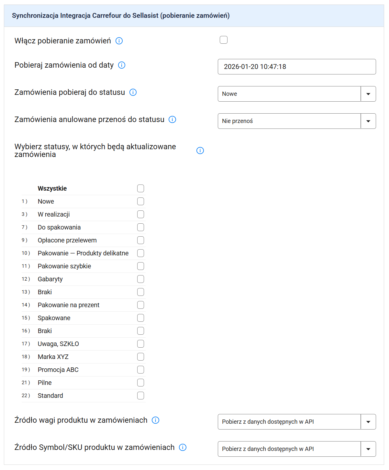Viewport: 389px width, 470px height.
Task: Check the Wszystkie statuses checkbox
Action: [140, 188]
